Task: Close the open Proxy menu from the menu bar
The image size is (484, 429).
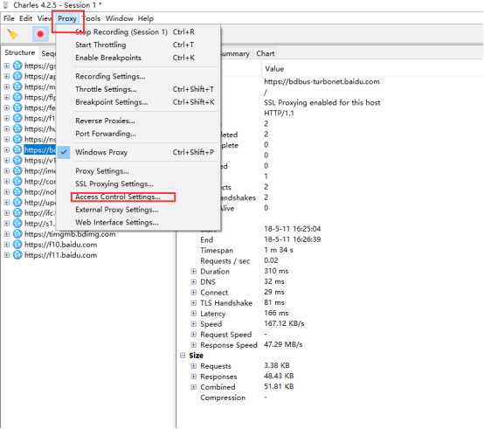Action: [67, 19]
